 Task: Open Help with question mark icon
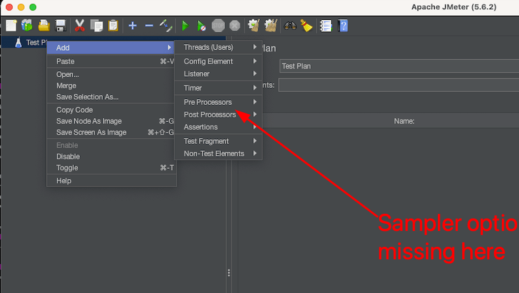click(342, 26)
